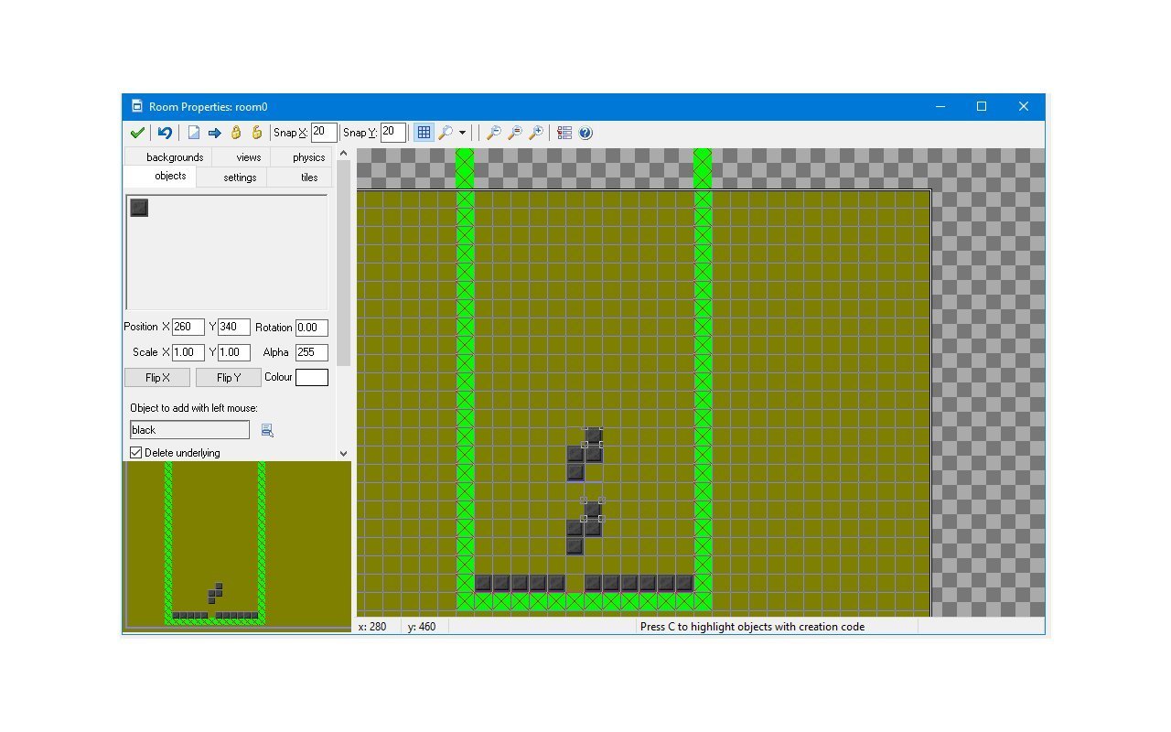Undo the last room change

(165, 133)
